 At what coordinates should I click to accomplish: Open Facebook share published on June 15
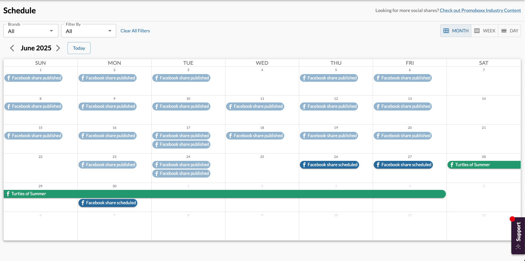click(33, 136)
